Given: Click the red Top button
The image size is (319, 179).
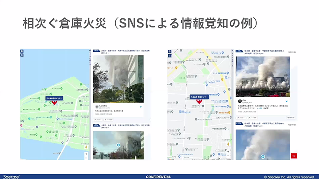Looking at the screenshot, I should (294, 155).
